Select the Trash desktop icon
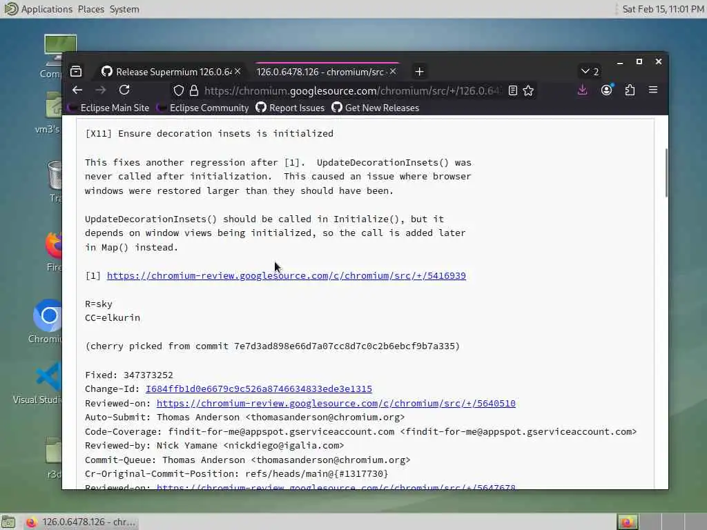The height and width of the screenshot is (530, 707). [x=54, y=181]
